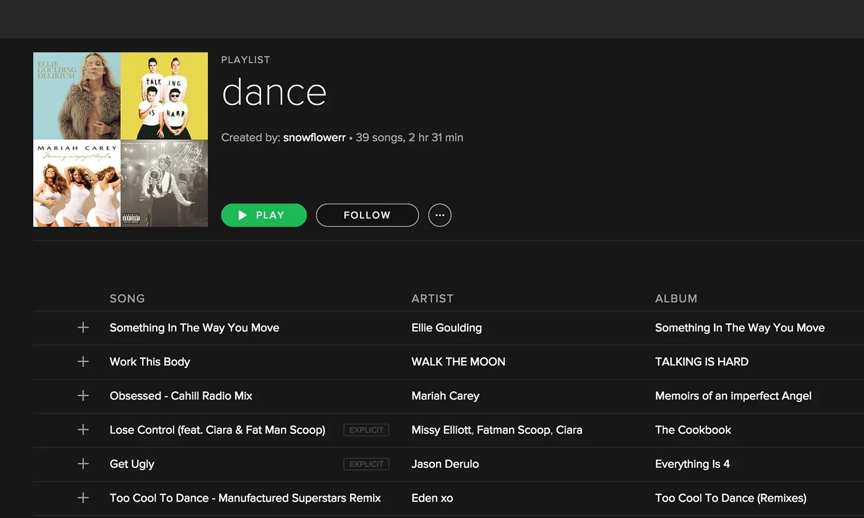864x518 pixels.
Task: Click plus icon next to Lose Control
Action: tap(83, 429)
